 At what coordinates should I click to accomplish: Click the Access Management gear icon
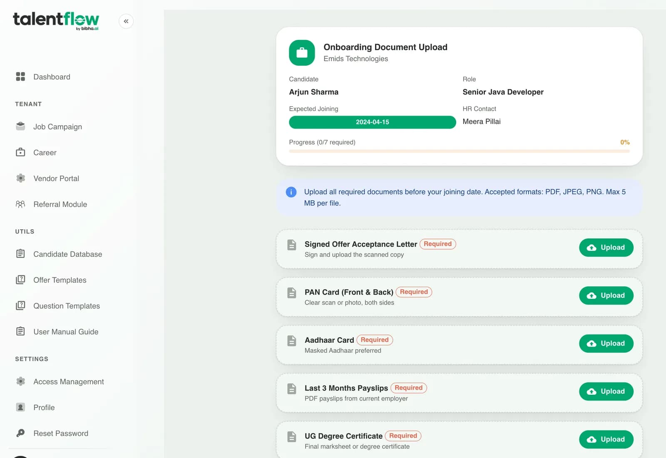pos(20,381)
